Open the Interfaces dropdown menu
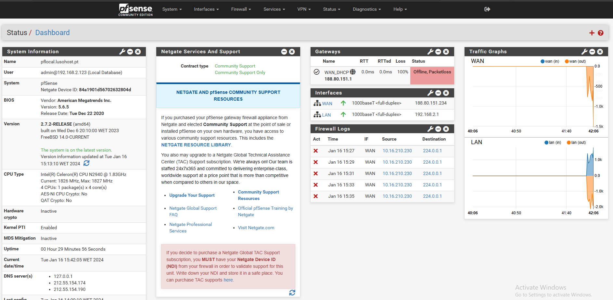Screen dimensions: 613x300 point(206,9)
